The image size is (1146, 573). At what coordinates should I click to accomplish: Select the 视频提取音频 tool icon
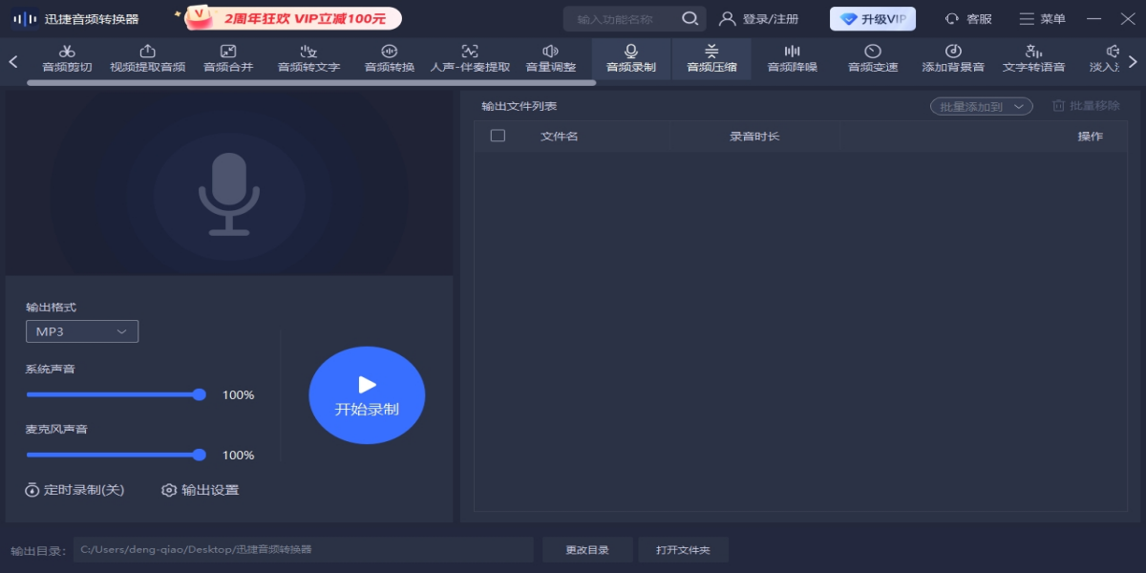[147, 52]
